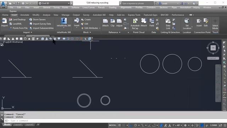Select the Cylinder solid tool in toolbar

[21, 39]
